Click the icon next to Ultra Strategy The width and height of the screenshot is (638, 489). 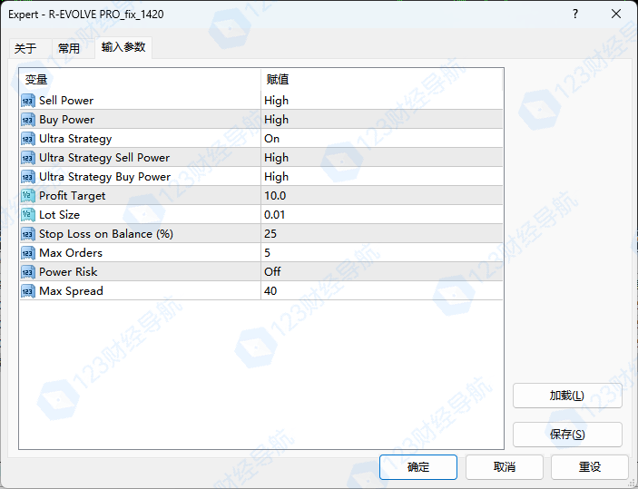[27, 139]
